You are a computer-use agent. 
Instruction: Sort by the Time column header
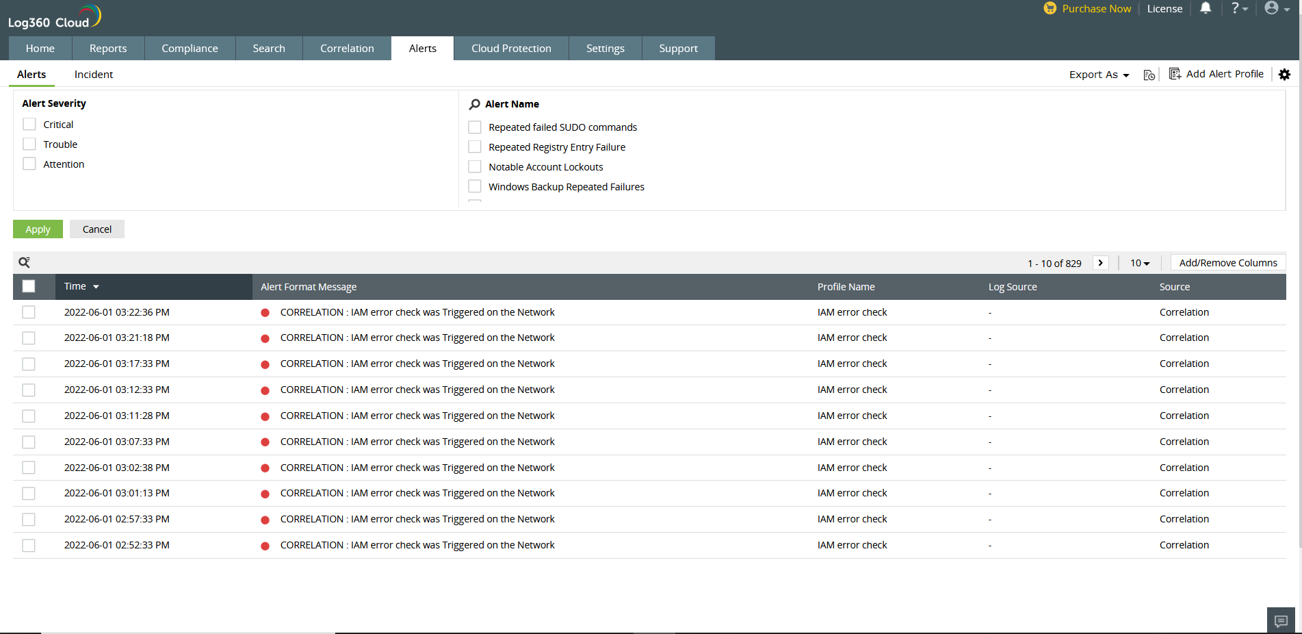[x=75, y=286]
